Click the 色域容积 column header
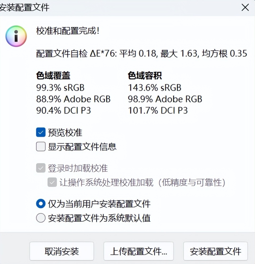This screenshot has width=255, height=264. tap(145, 76)
